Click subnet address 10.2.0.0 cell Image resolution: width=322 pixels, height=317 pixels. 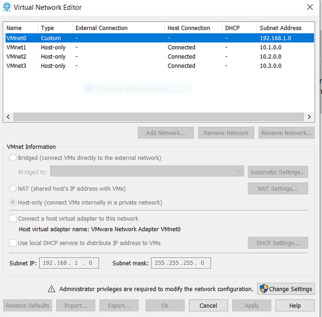point(270,57)
